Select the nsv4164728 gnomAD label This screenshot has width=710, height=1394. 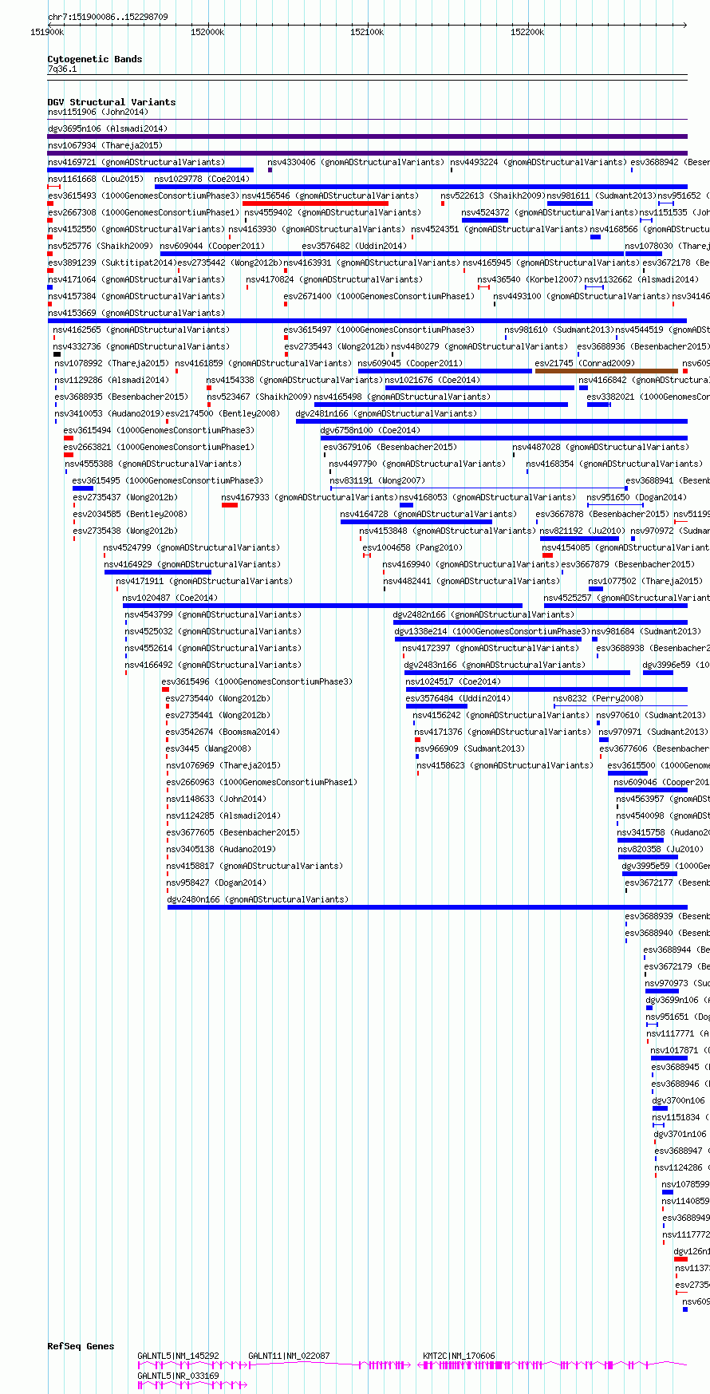[x=428, y=514]
